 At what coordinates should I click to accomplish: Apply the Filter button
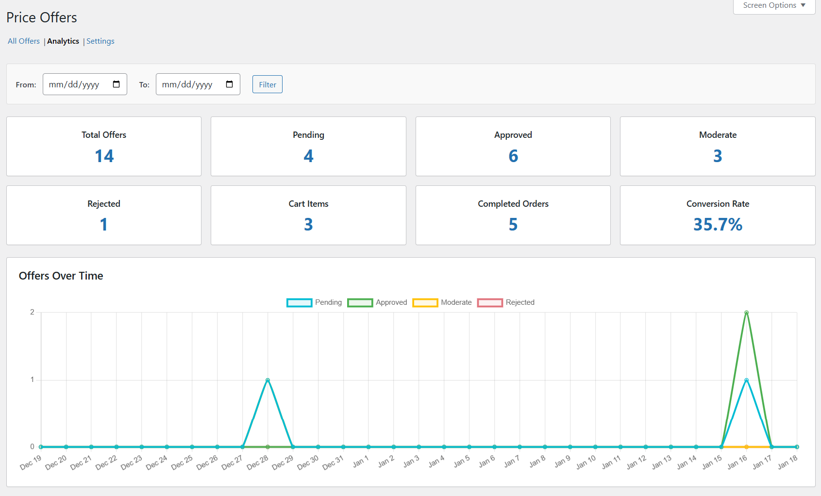tap(268, 84)
